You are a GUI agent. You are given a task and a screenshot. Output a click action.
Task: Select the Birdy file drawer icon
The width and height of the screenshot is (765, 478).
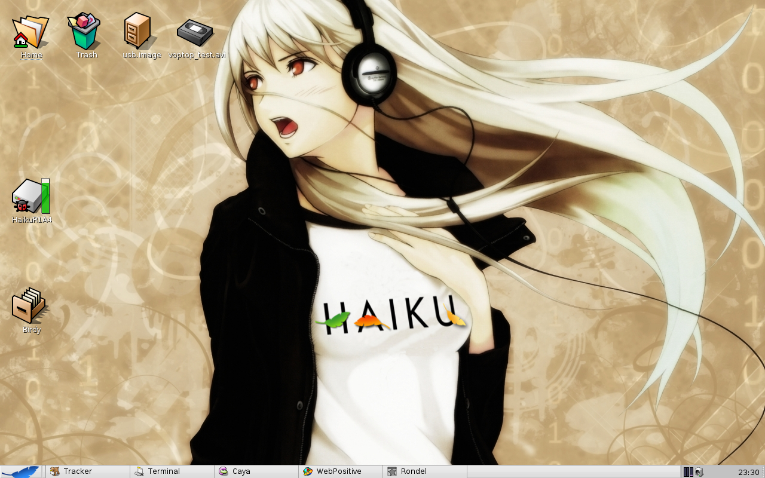28,305
